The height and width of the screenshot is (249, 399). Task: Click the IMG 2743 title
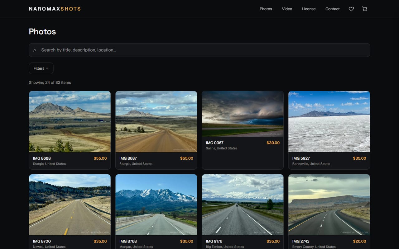click(301, 241)
